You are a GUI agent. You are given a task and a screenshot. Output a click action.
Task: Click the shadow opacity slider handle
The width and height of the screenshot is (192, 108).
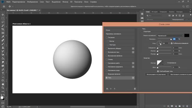coord(171,39)
